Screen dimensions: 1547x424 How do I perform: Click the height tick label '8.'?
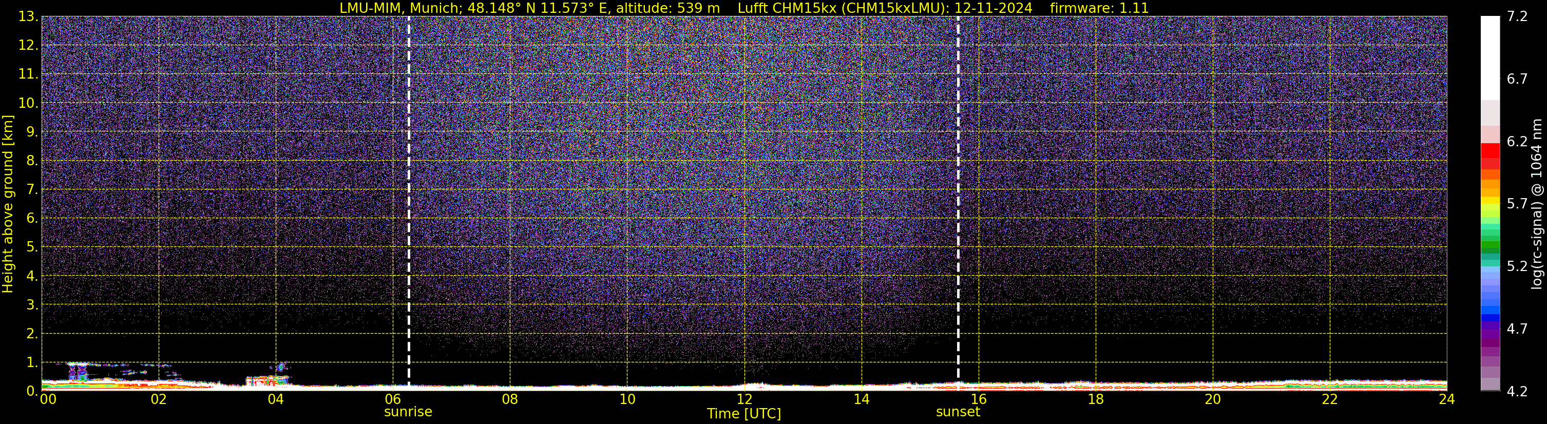(x=32, y=160)
